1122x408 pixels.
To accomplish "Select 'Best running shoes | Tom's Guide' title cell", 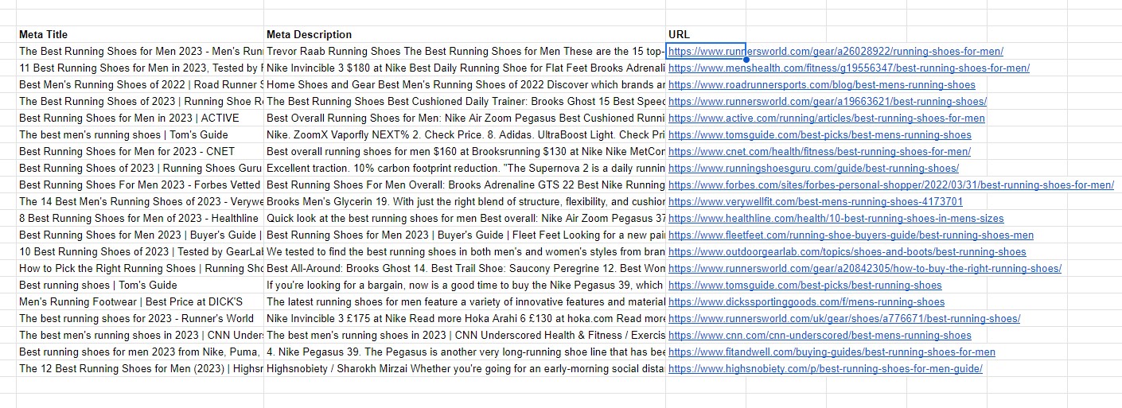I will pyautogui.click(x=141, y=286).
